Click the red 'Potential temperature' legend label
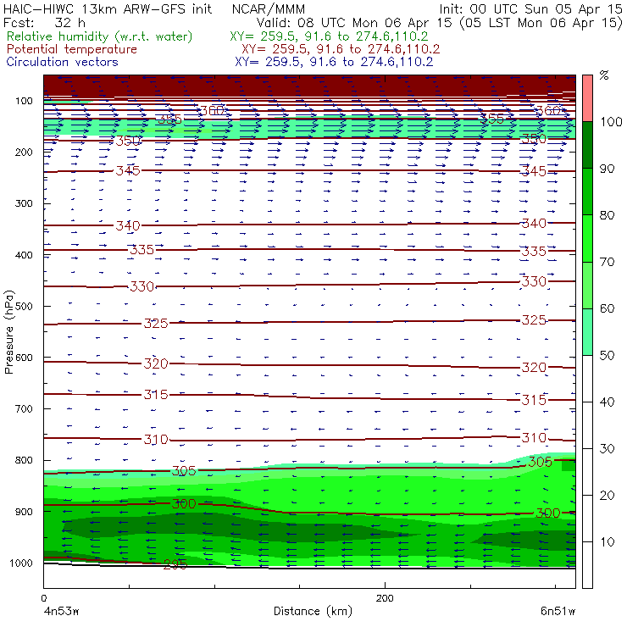Viewport: 627px width, 627px height. pos(72,49)
